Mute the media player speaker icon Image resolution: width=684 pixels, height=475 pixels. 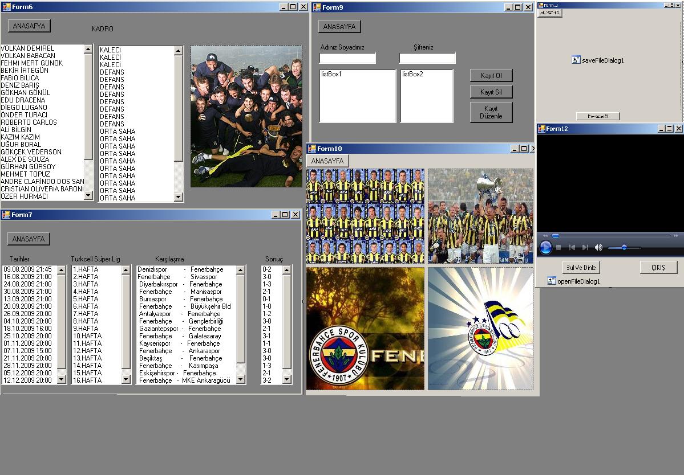click(x=598, y=247)
